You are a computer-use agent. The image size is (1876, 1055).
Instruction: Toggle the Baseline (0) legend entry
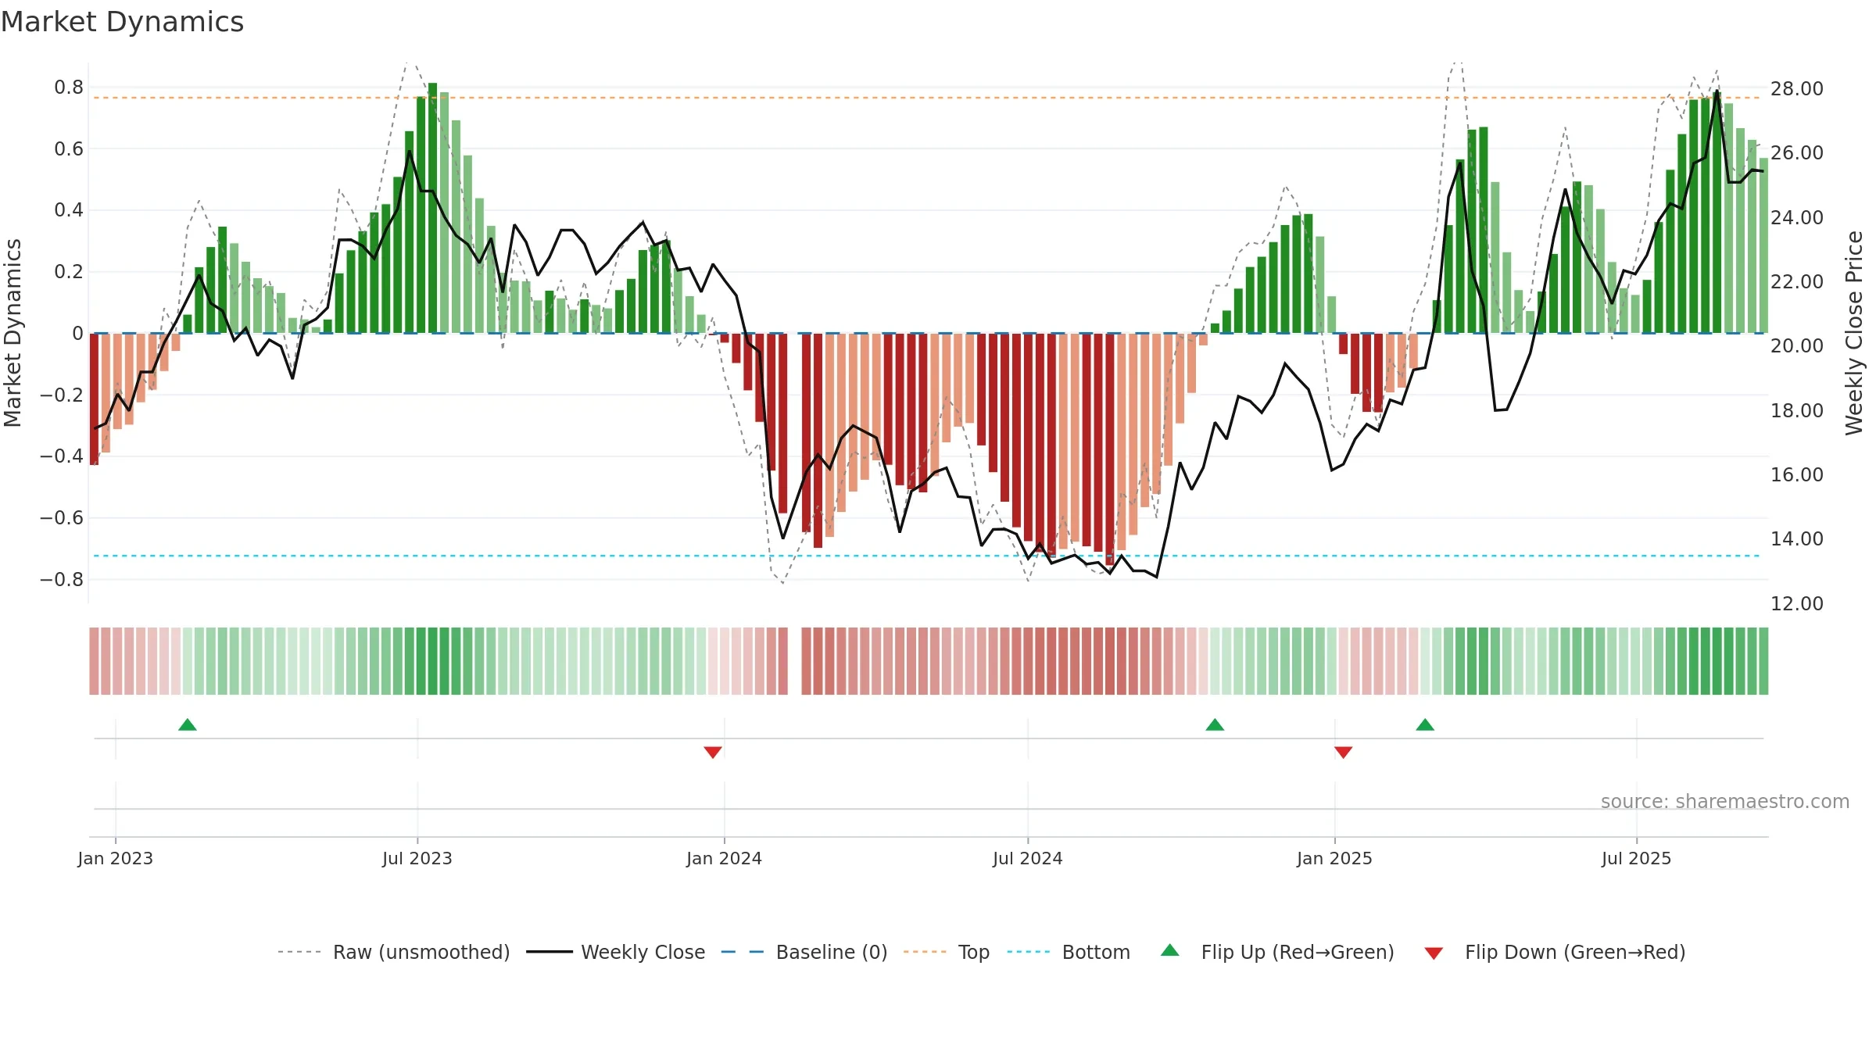click(x=804, y=952)
